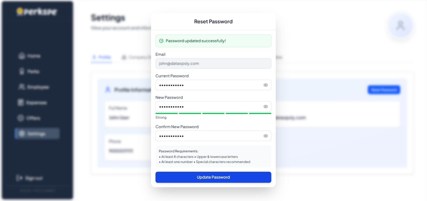Viewport: 427px width, 201px height.
Task: Switch to the Profile tab
Action: (101, 57)
